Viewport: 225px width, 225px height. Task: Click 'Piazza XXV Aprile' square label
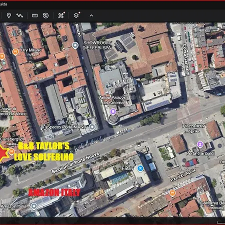click(193, 128)
